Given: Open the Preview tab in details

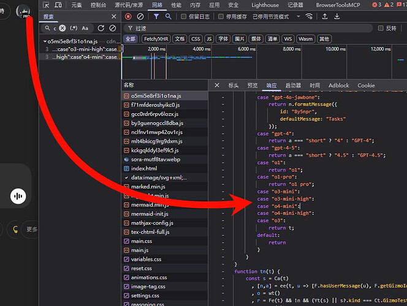Looking at the screenshot, I should (x=253, y=85).
